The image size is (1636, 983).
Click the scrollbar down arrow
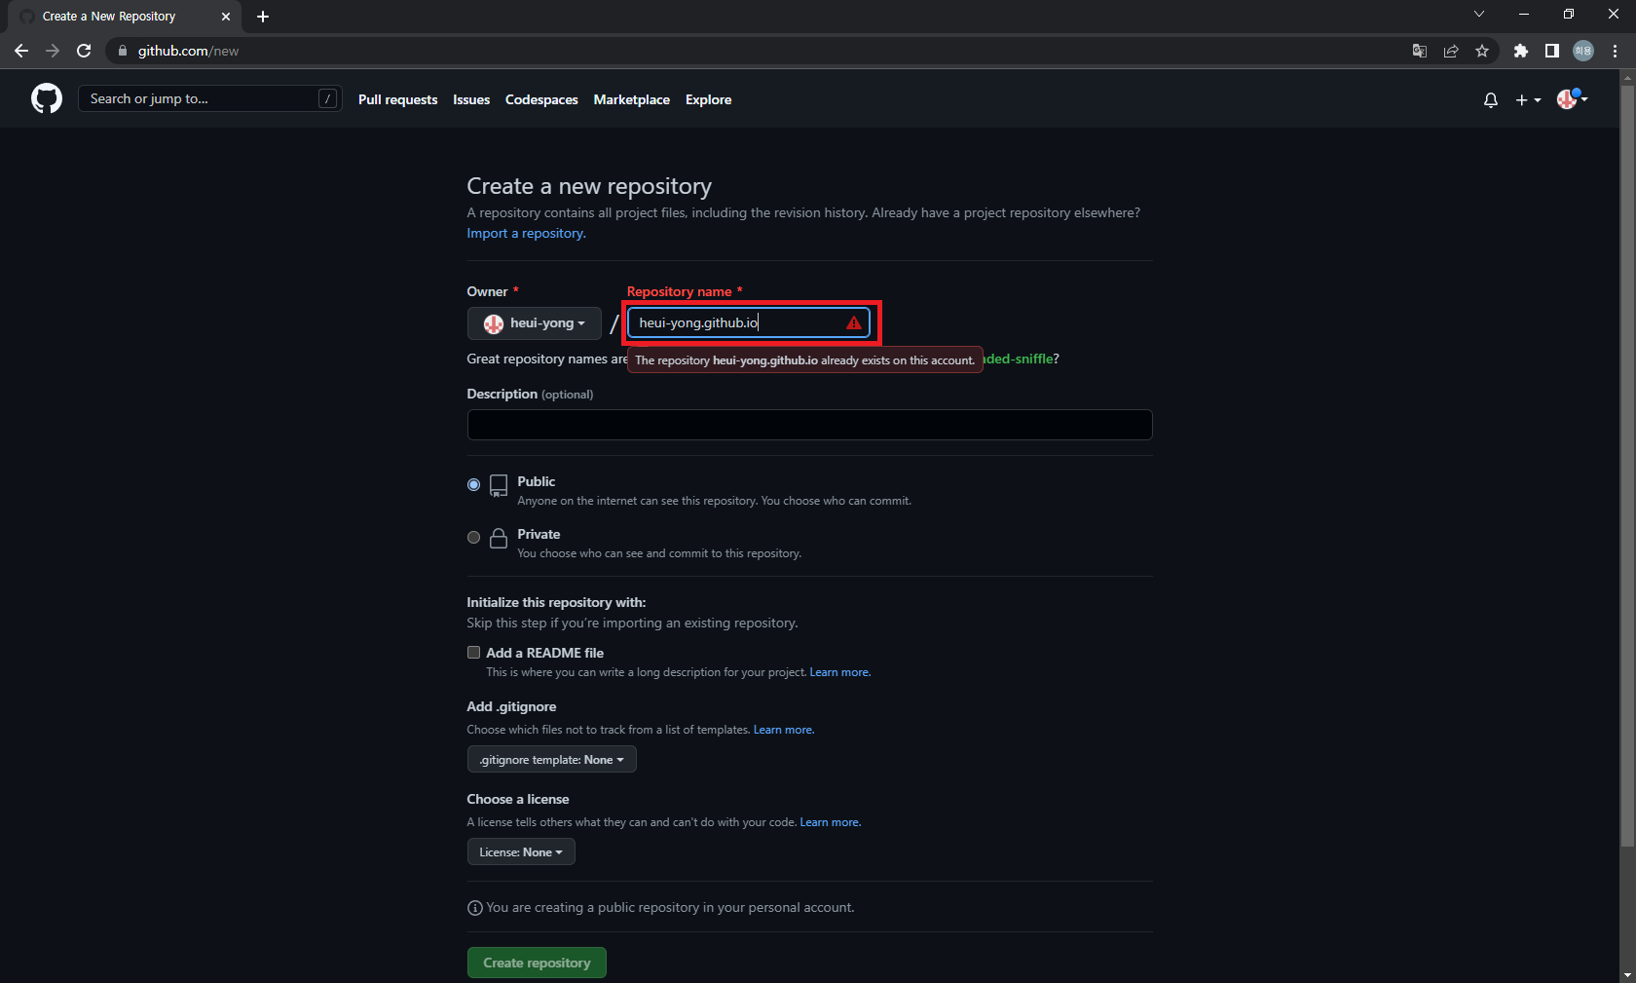1627,974
